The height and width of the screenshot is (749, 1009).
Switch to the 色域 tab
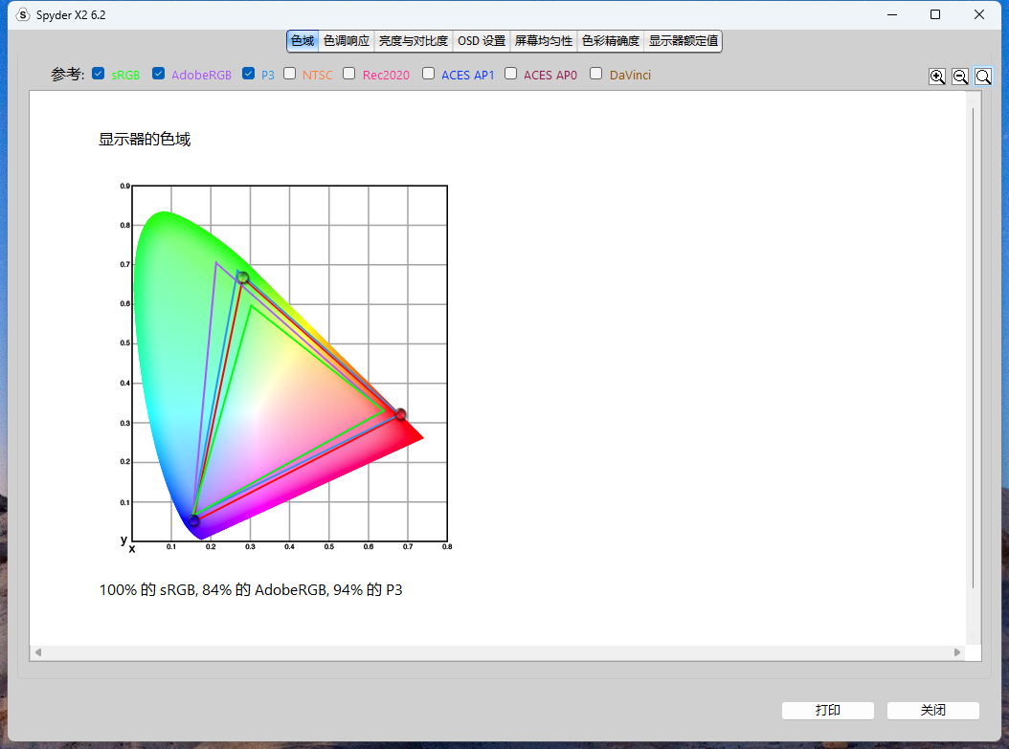[x=303, y=41]
